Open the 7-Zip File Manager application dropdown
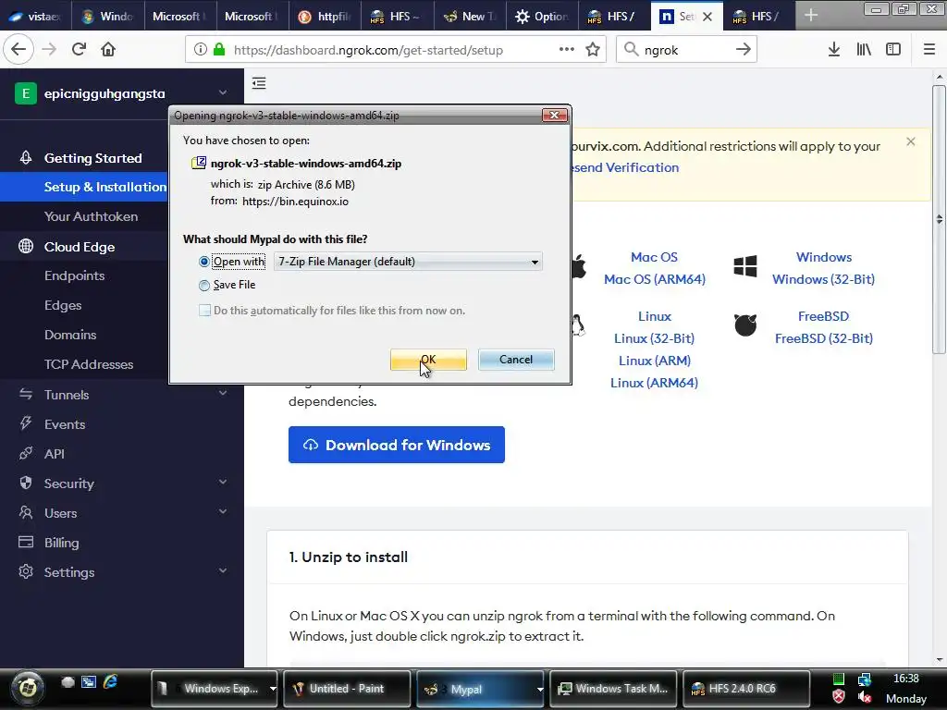 click(408, 262)
